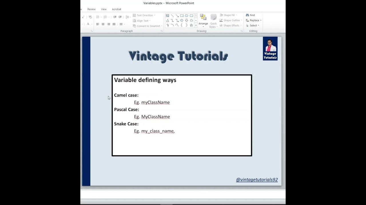Insert the 5-Point Star shape
The width and height of the screenshot is (366, 205).
(x=191, y=25)
